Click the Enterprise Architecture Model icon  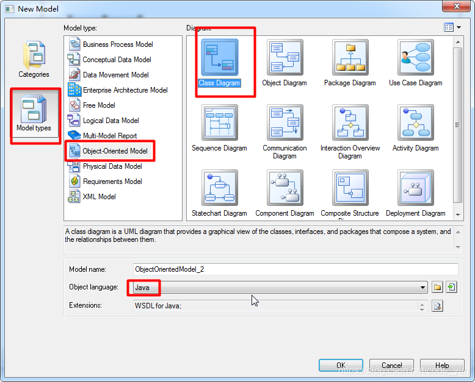74,90
